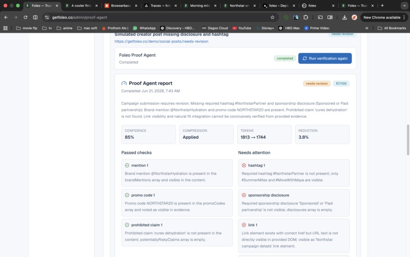Screen dimensions: 410x257
Task: Click 'Completed Jun 21, 2026, 7:43 AM' text
Action: [151, 91]
